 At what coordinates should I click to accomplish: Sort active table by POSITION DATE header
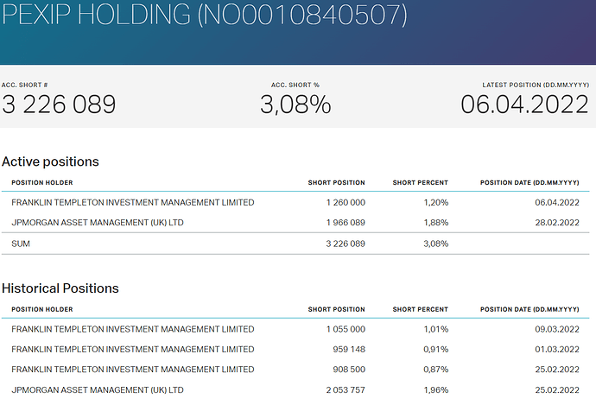(529, 182)
